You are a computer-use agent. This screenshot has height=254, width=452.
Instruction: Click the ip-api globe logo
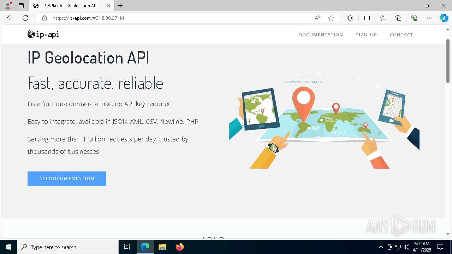click(43, 34)
